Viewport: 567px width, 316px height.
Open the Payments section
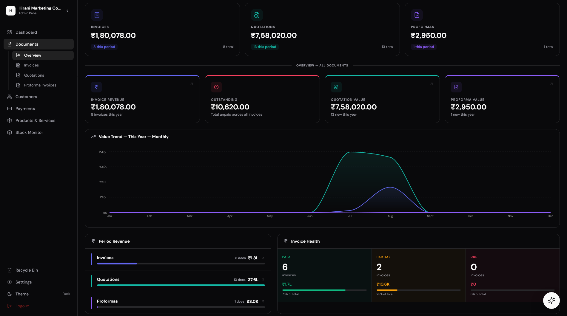coord(38,109)
